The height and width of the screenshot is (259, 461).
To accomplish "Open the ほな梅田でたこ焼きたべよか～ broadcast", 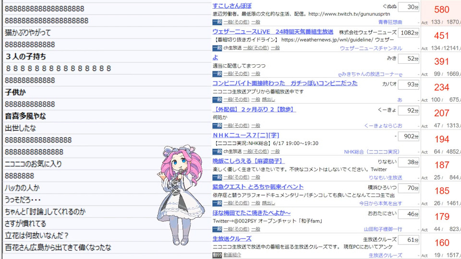I will tap(251, 213).
